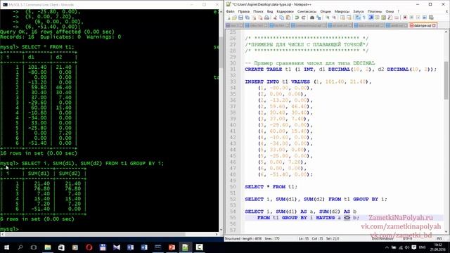
Task: Start macro recording with red dot icon
Action: [x=405, y=18]
